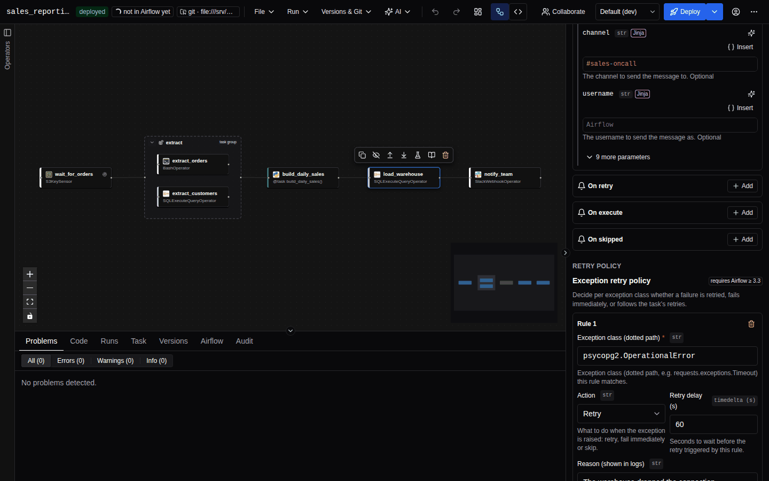Click the Retry delay input field
This screenshot has height=481, width=769.
(x=713, y=424)
